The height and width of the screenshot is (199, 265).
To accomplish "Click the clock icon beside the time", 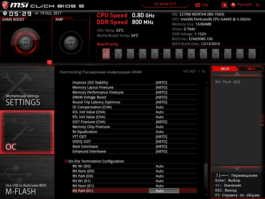I will click(5, 13).
